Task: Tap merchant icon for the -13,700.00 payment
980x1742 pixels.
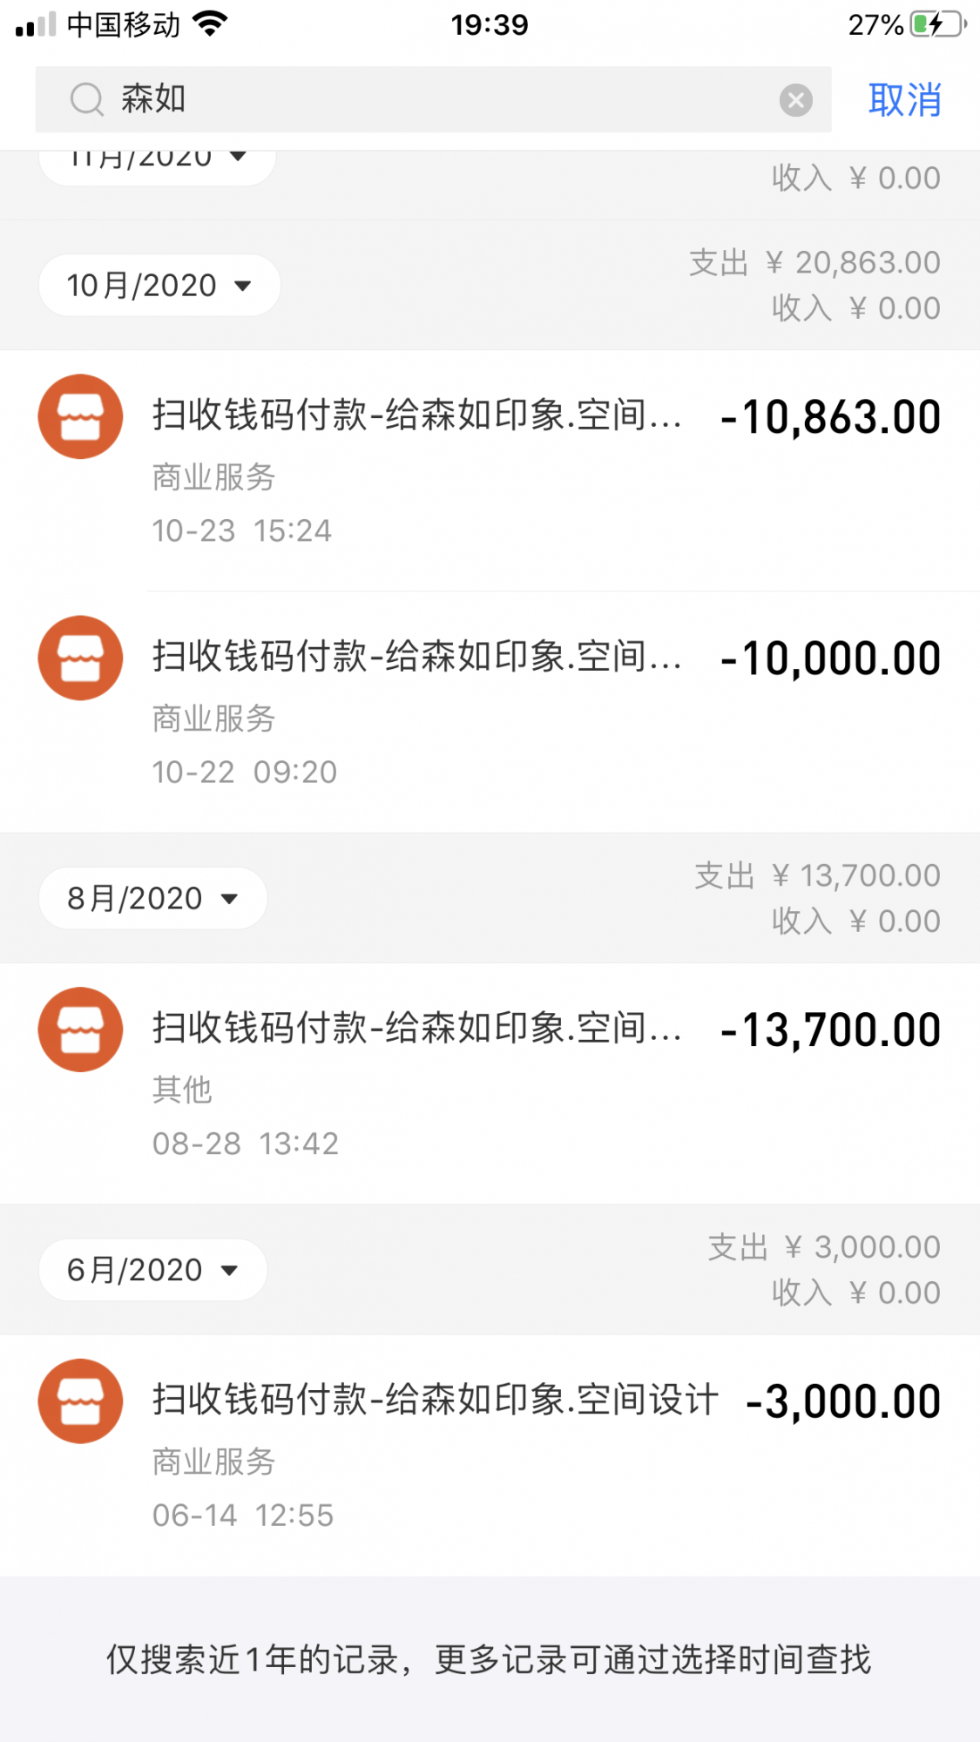Action: [x=80, y=1030]
